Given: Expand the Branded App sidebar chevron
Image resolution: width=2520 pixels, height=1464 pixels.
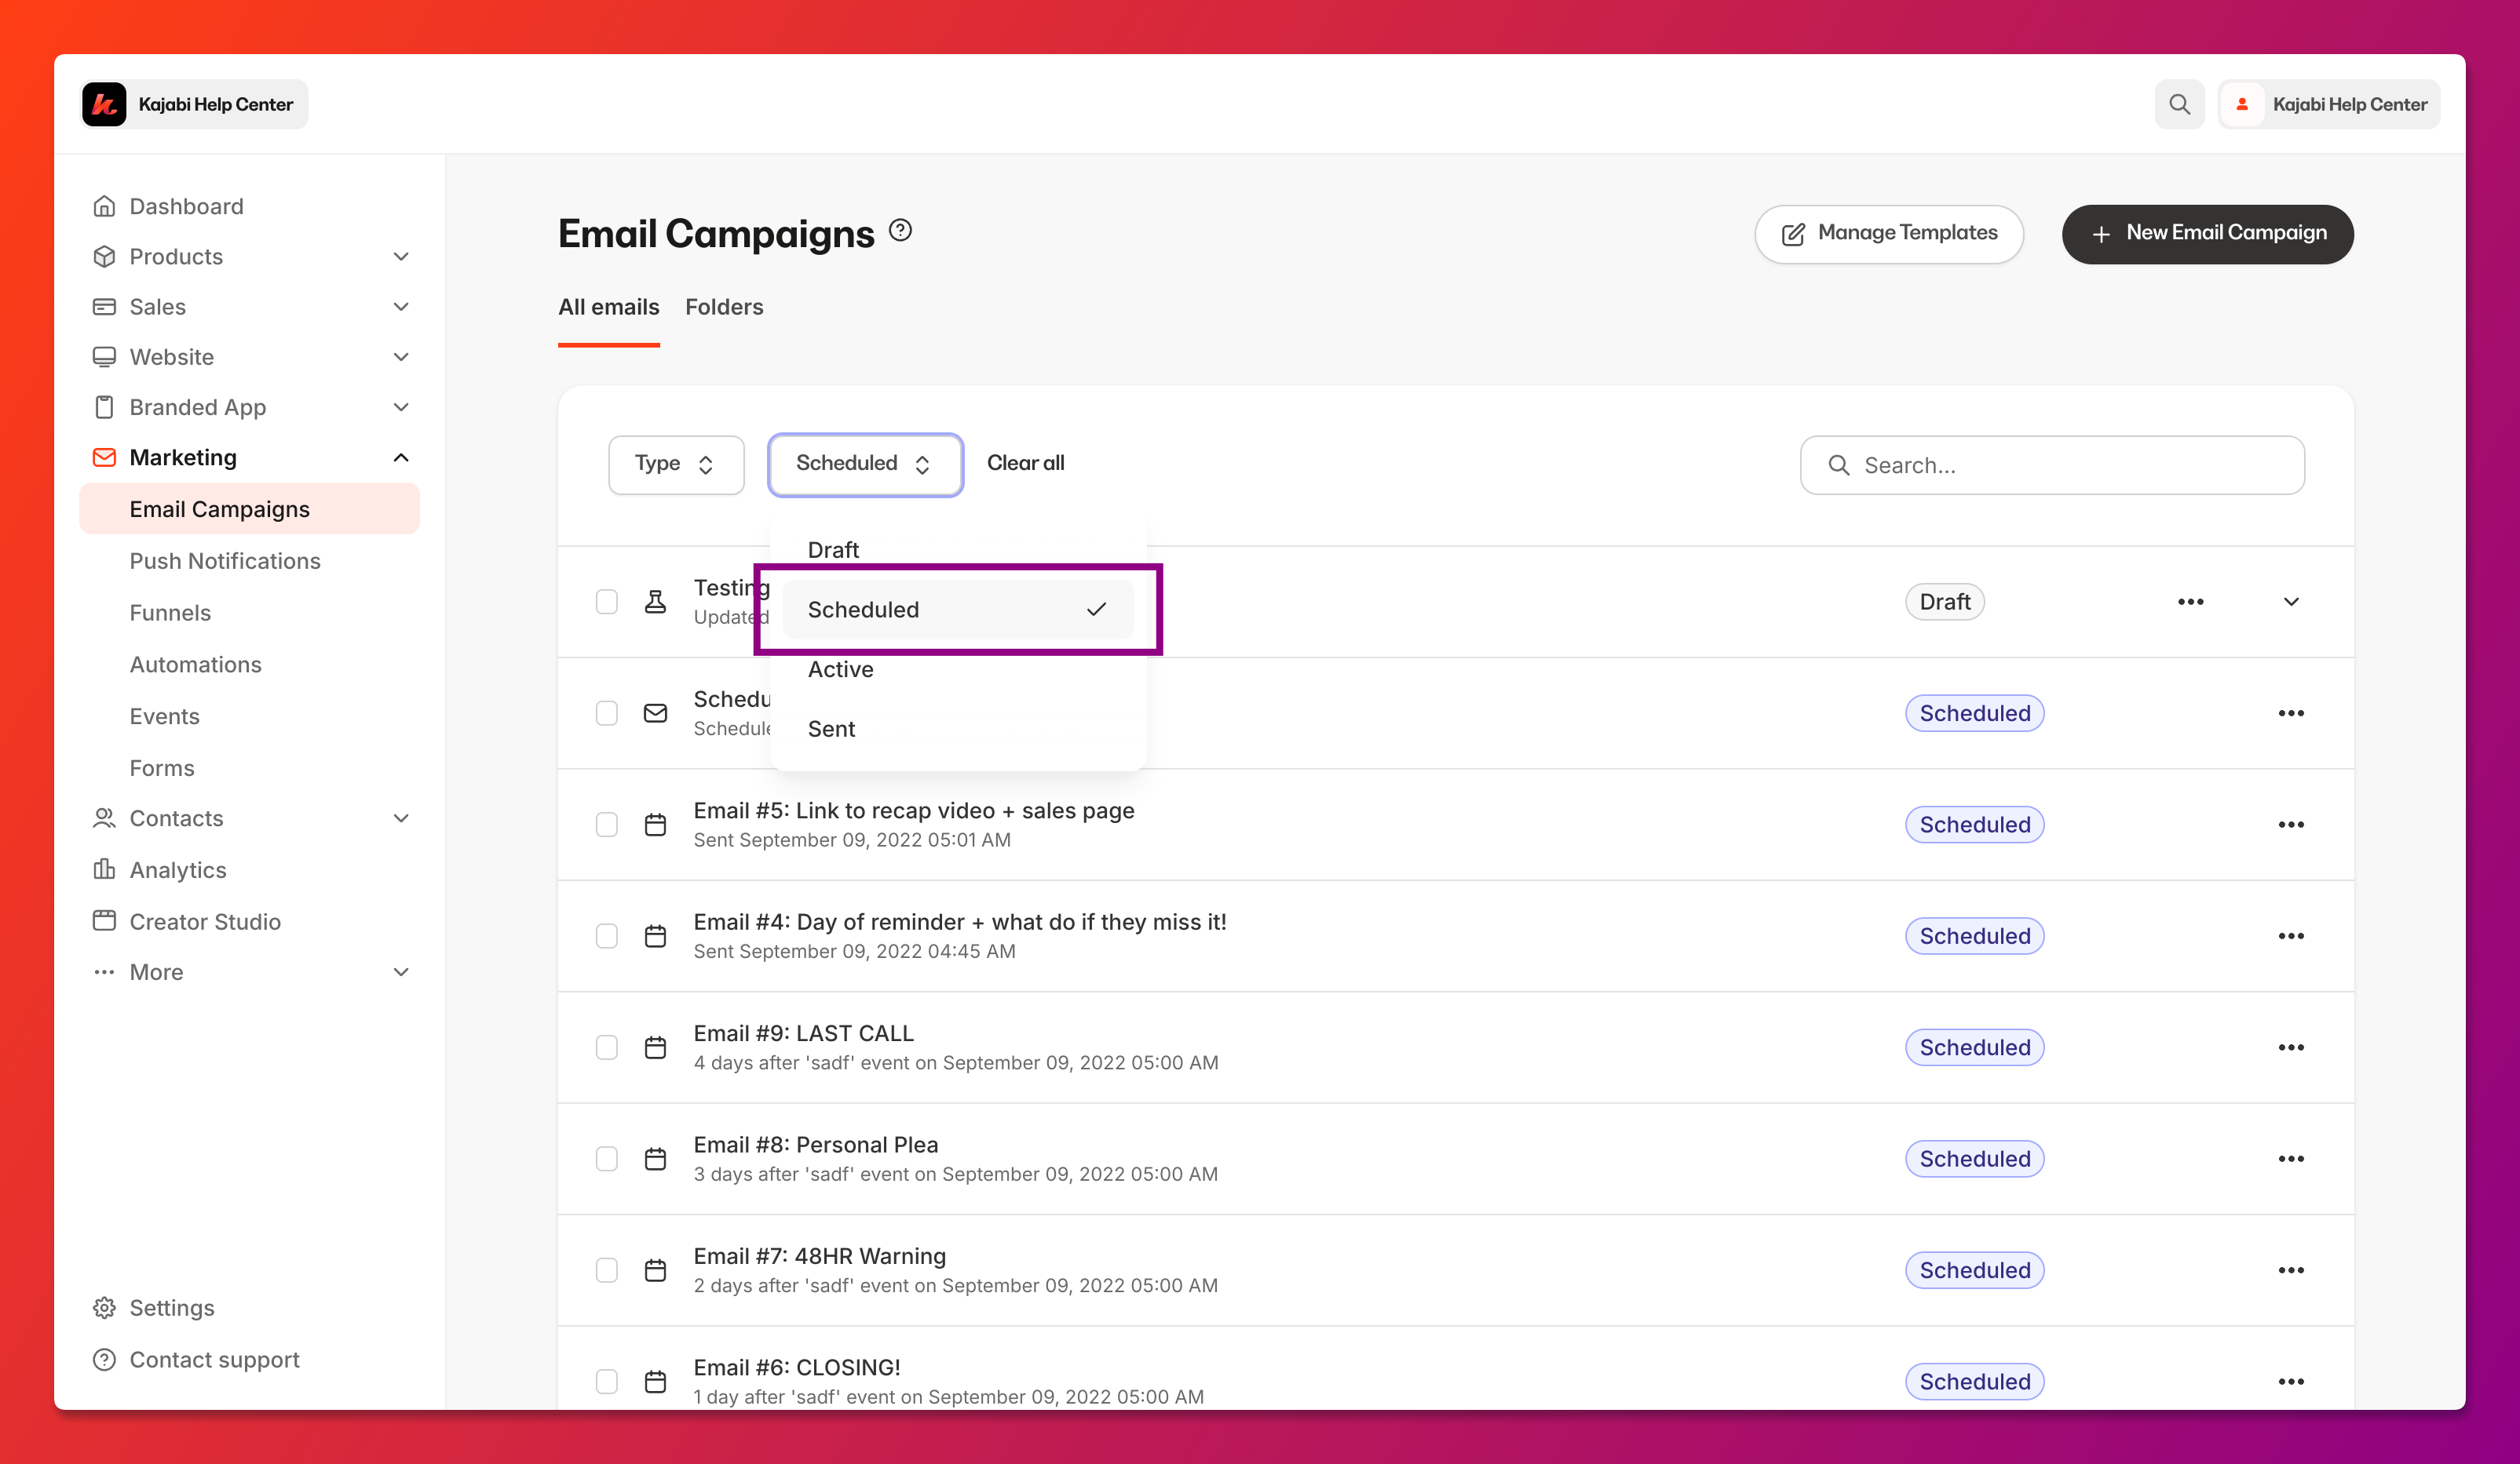Looking at the screenshot, I should pos(401,406).
